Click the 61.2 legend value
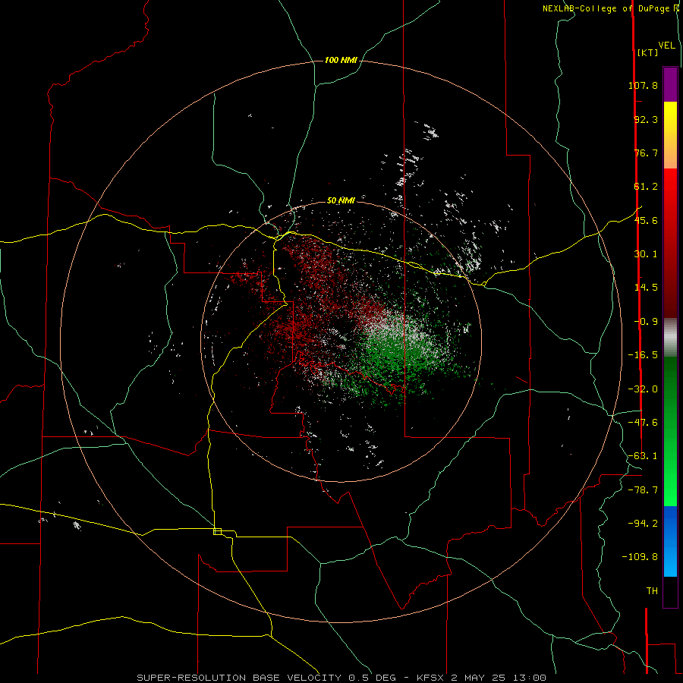The height and width of the screenshot is (683, 683). (646, 187)
